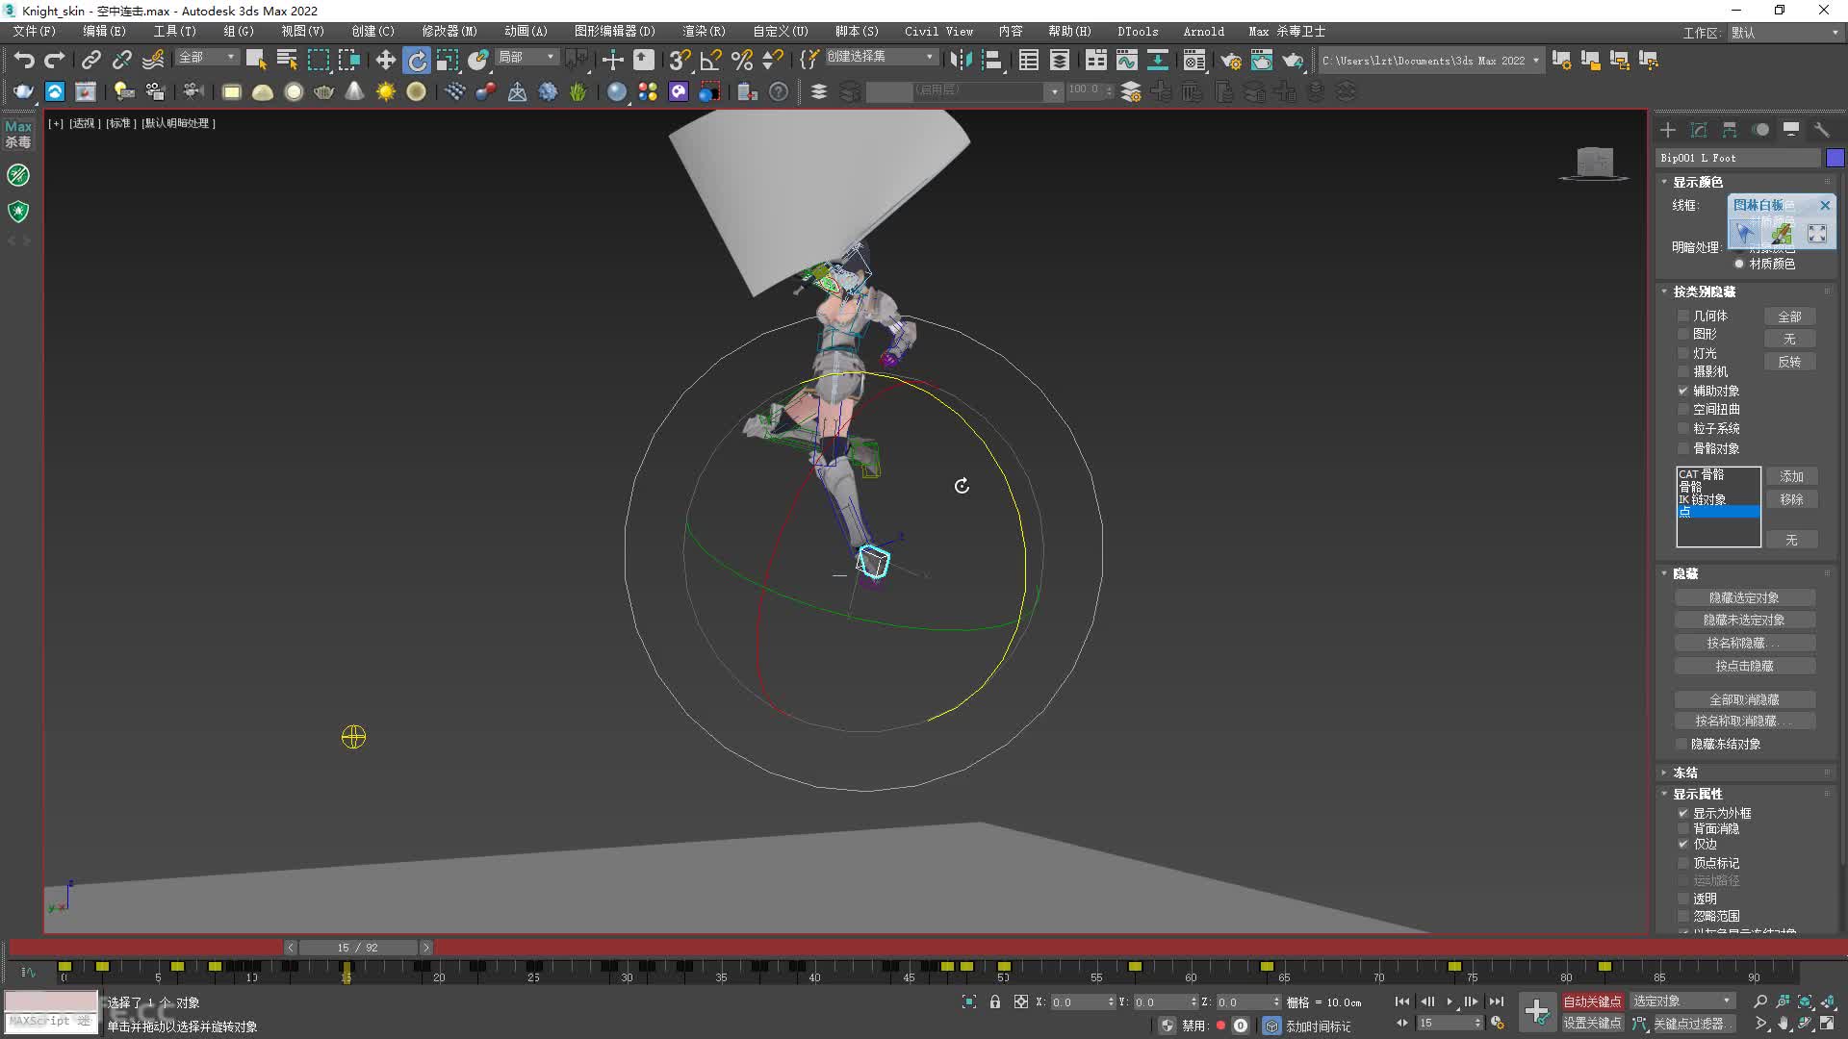1848x1039 pixels.
Task: Collapse the 按类别隐藏 rollout
Action: pos(1704,291)
